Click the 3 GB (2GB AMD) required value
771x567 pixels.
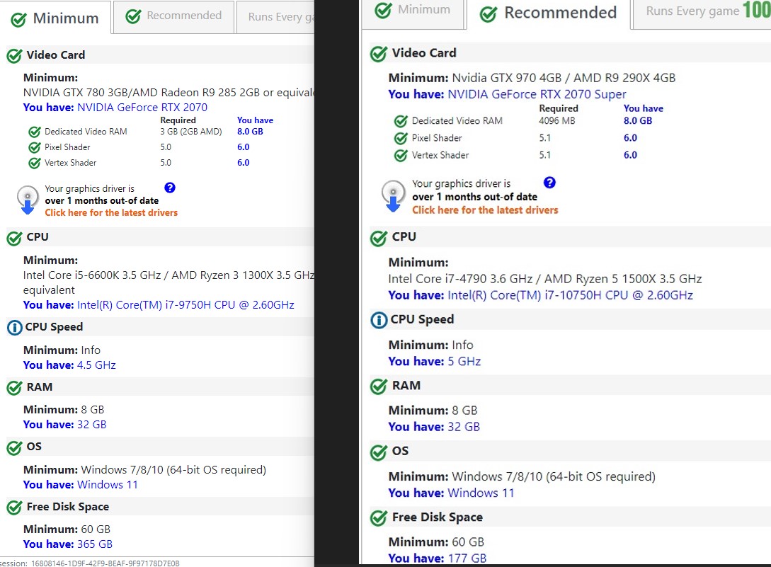point(190,131)
